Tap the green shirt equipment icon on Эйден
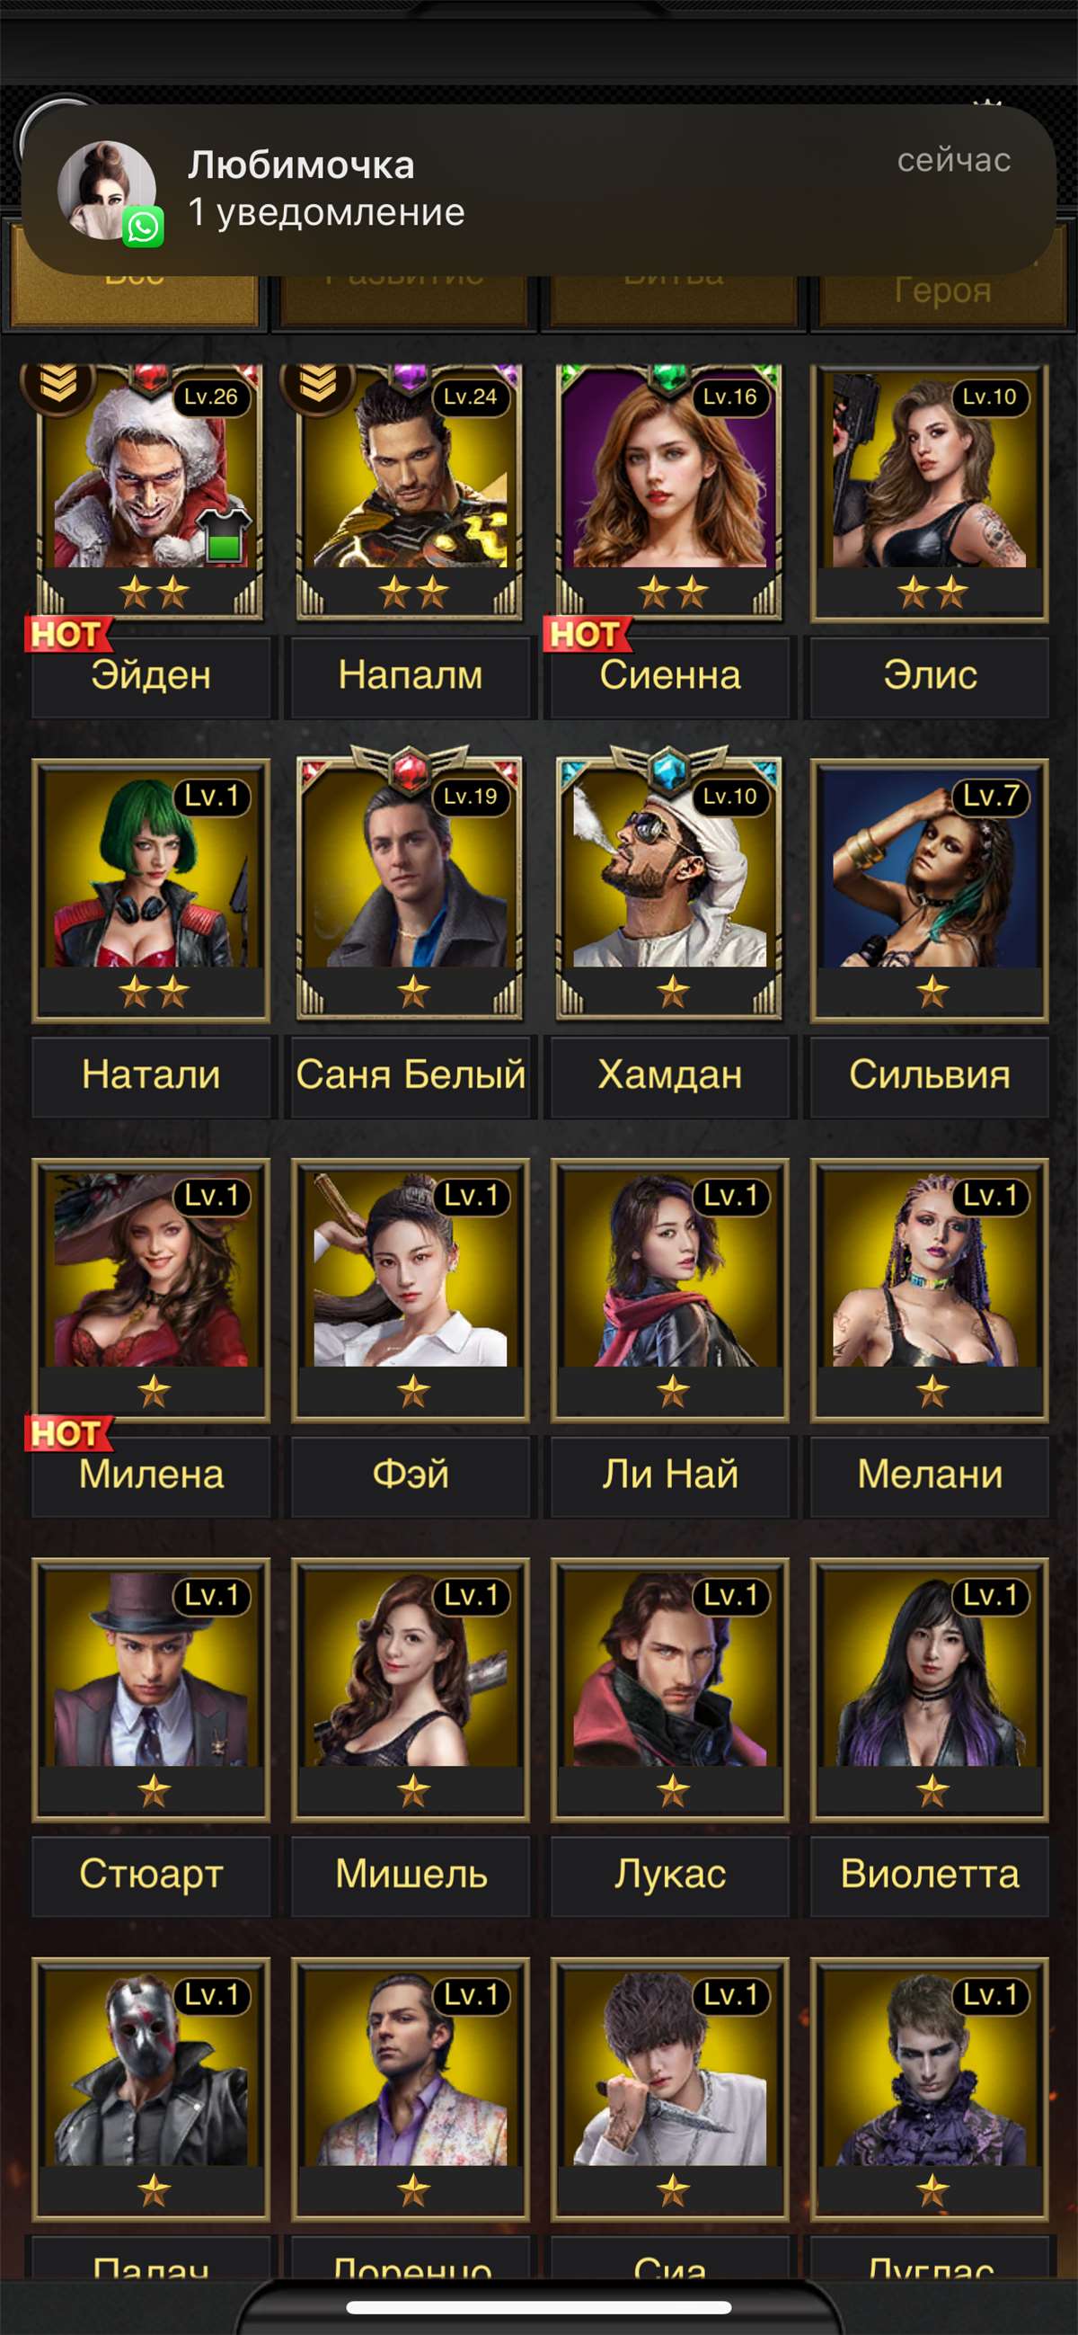Viewport: 1078px width, 2335px height. (x=223, y=535)
